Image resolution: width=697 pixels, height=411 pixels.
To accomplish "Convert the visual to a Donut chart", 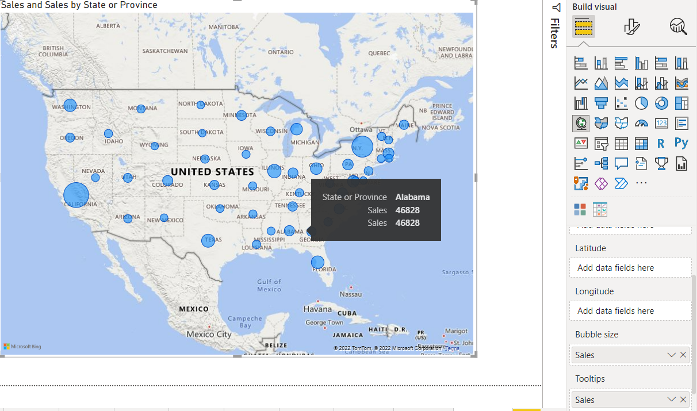I will [x=661, y=103].
